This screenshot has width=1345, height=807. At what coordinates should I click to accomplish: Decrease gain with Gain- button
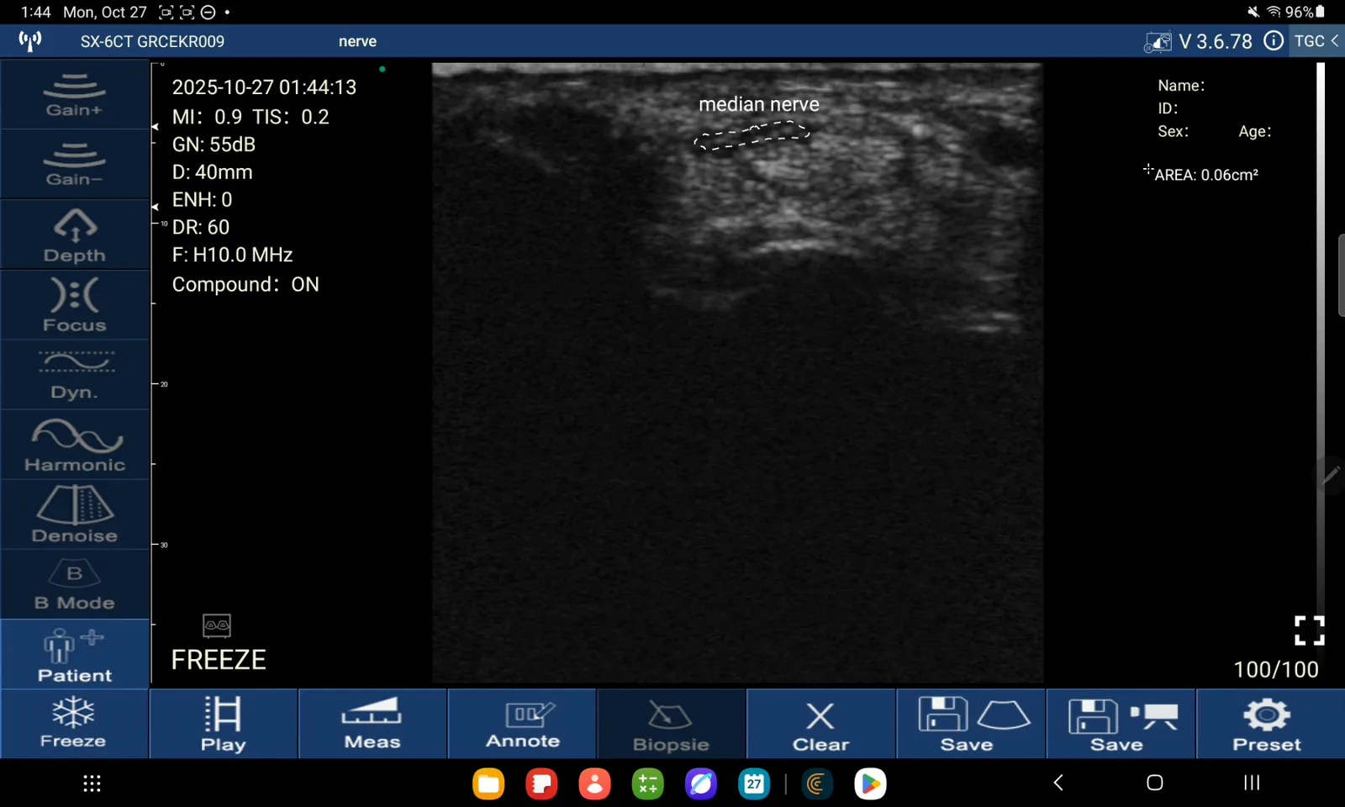click(x=75, y=164)
